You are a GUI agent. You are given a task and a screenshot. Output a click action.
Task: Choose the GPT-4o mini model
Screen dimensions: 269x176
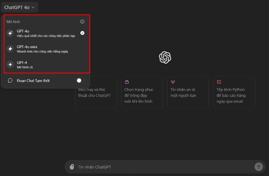pos(46,49)
